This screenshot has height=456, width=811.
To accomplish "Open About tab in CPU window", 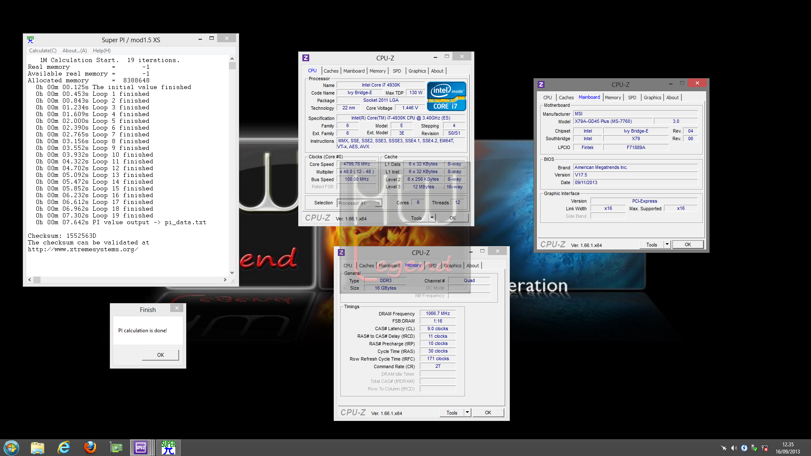I will [437, 71].
